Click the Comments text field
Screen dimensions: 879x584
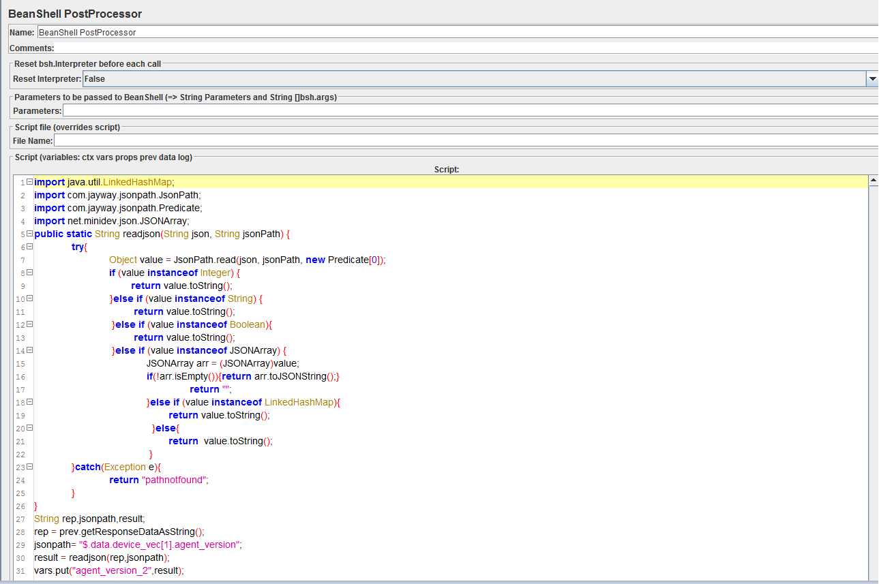click(464, 48)
